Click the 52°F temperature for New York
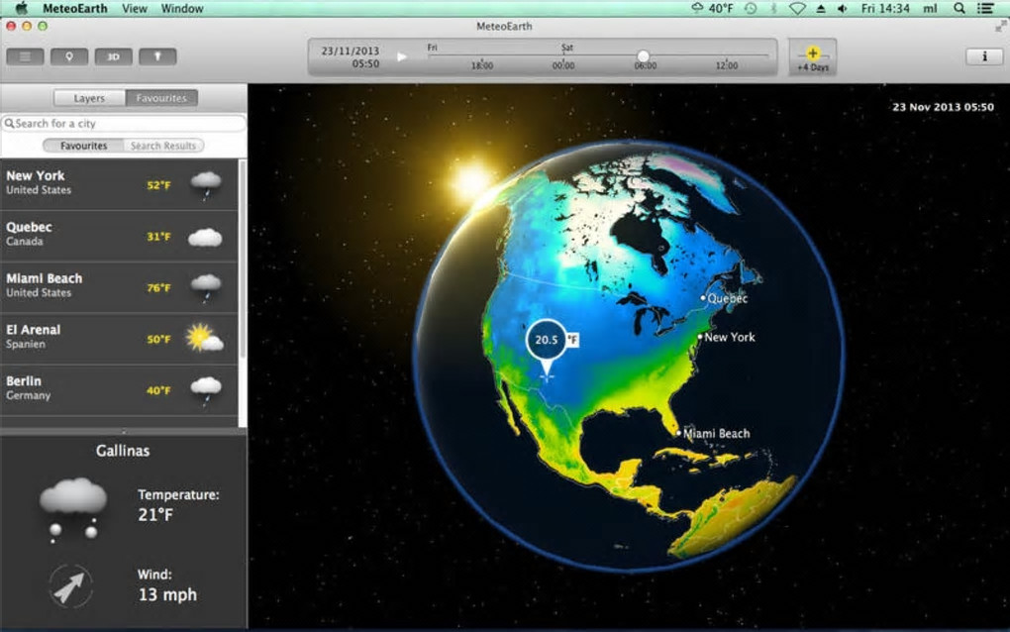1010x632 pixels. tap(158, 185)
